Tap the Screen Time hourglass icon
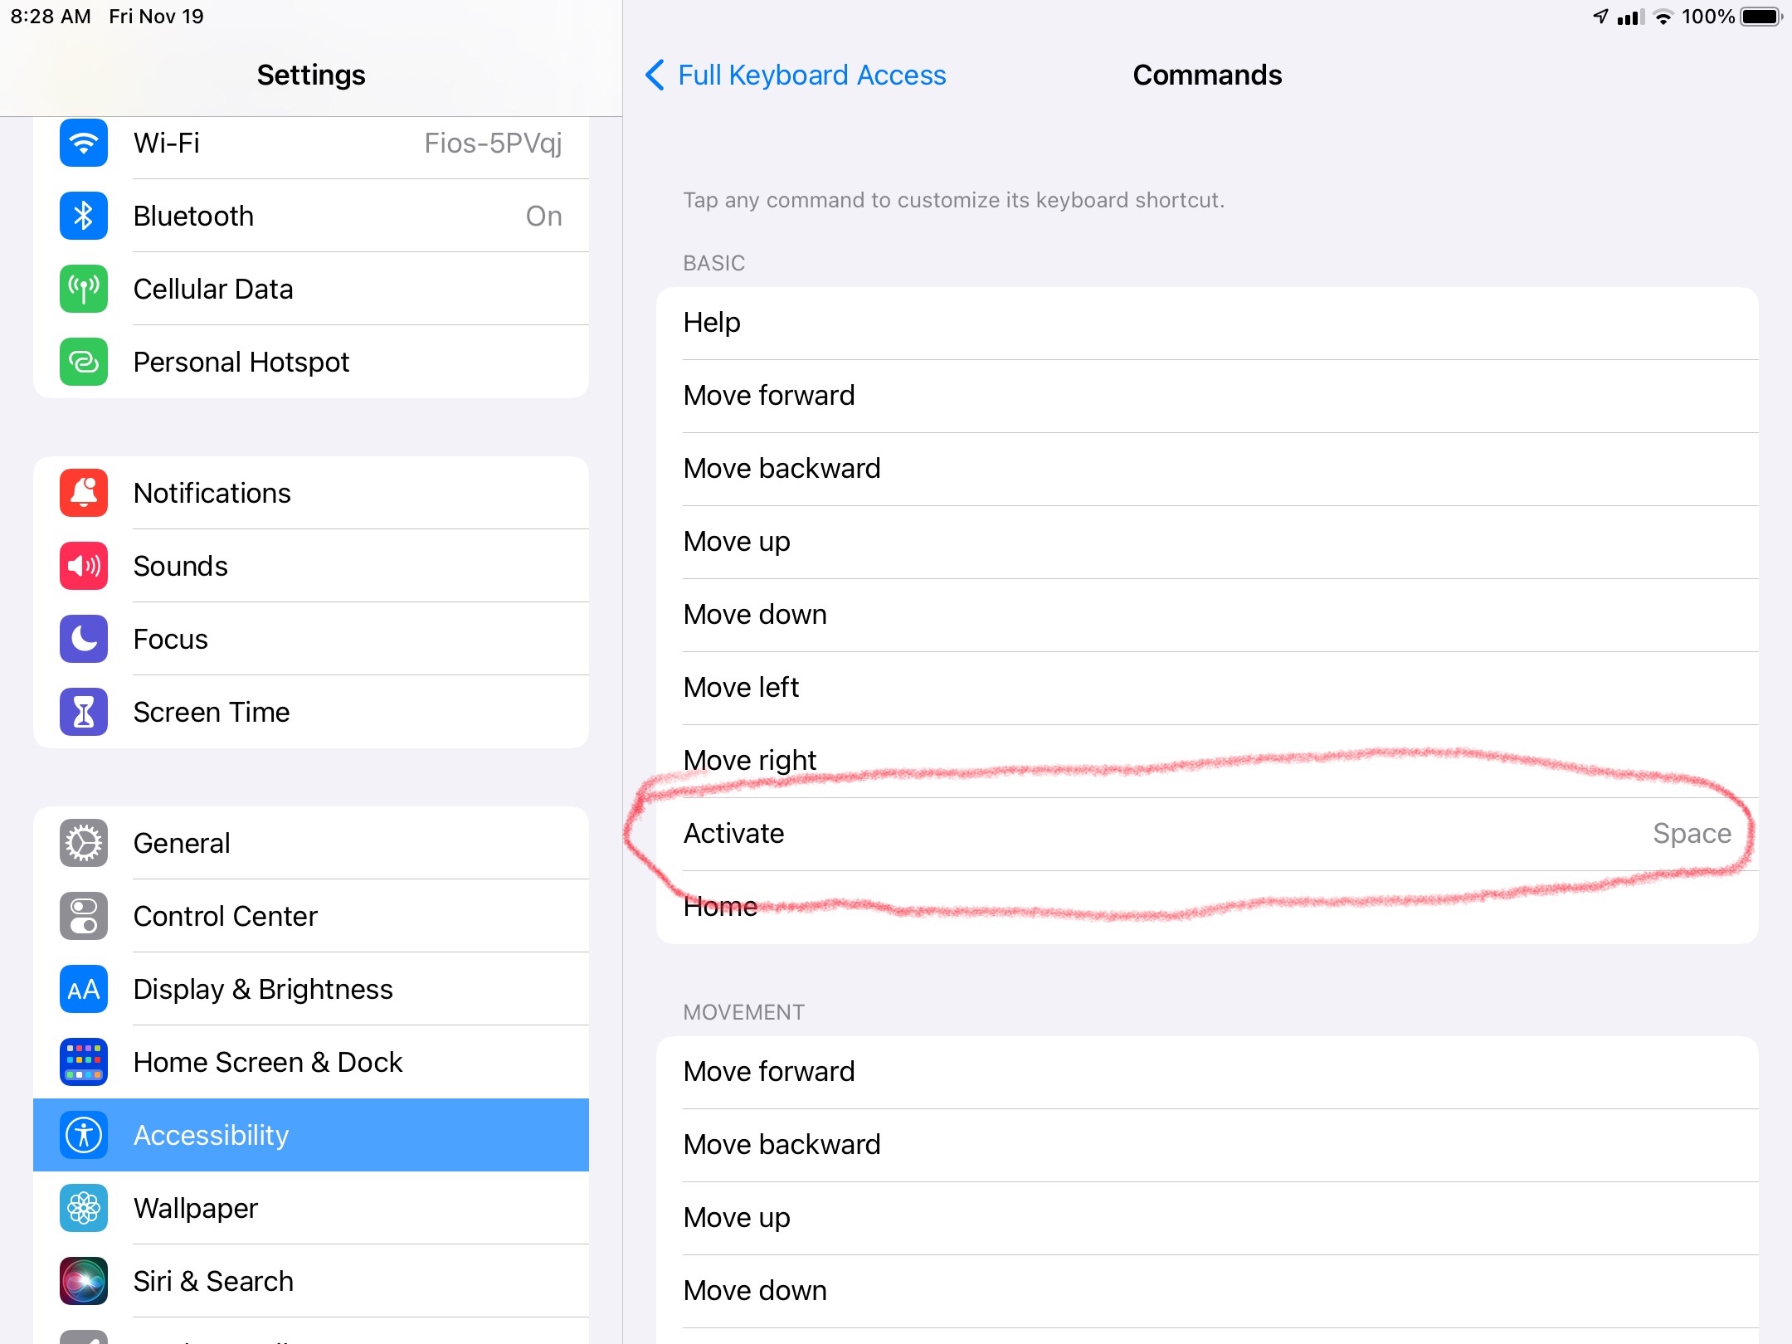 pyautogui.click(x=84, y=713)
